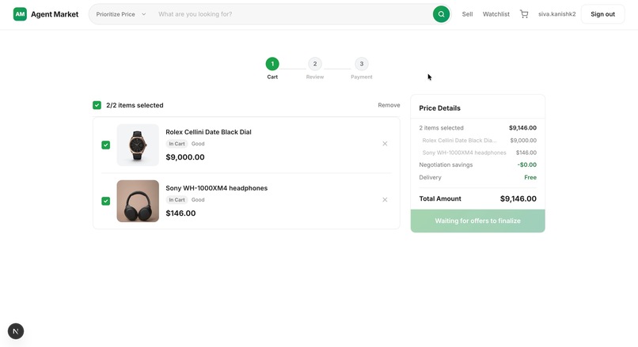Toggle the 2/2 items selected checkbox
Image resolution: width=638 pixels, height=347 pixels.
(97, 105)
